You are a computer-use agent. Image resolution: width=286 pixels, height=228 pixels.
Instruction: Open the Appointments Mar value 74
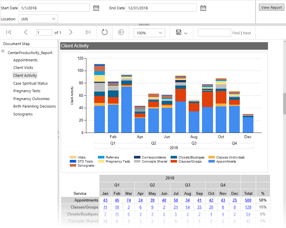[129, 200]
